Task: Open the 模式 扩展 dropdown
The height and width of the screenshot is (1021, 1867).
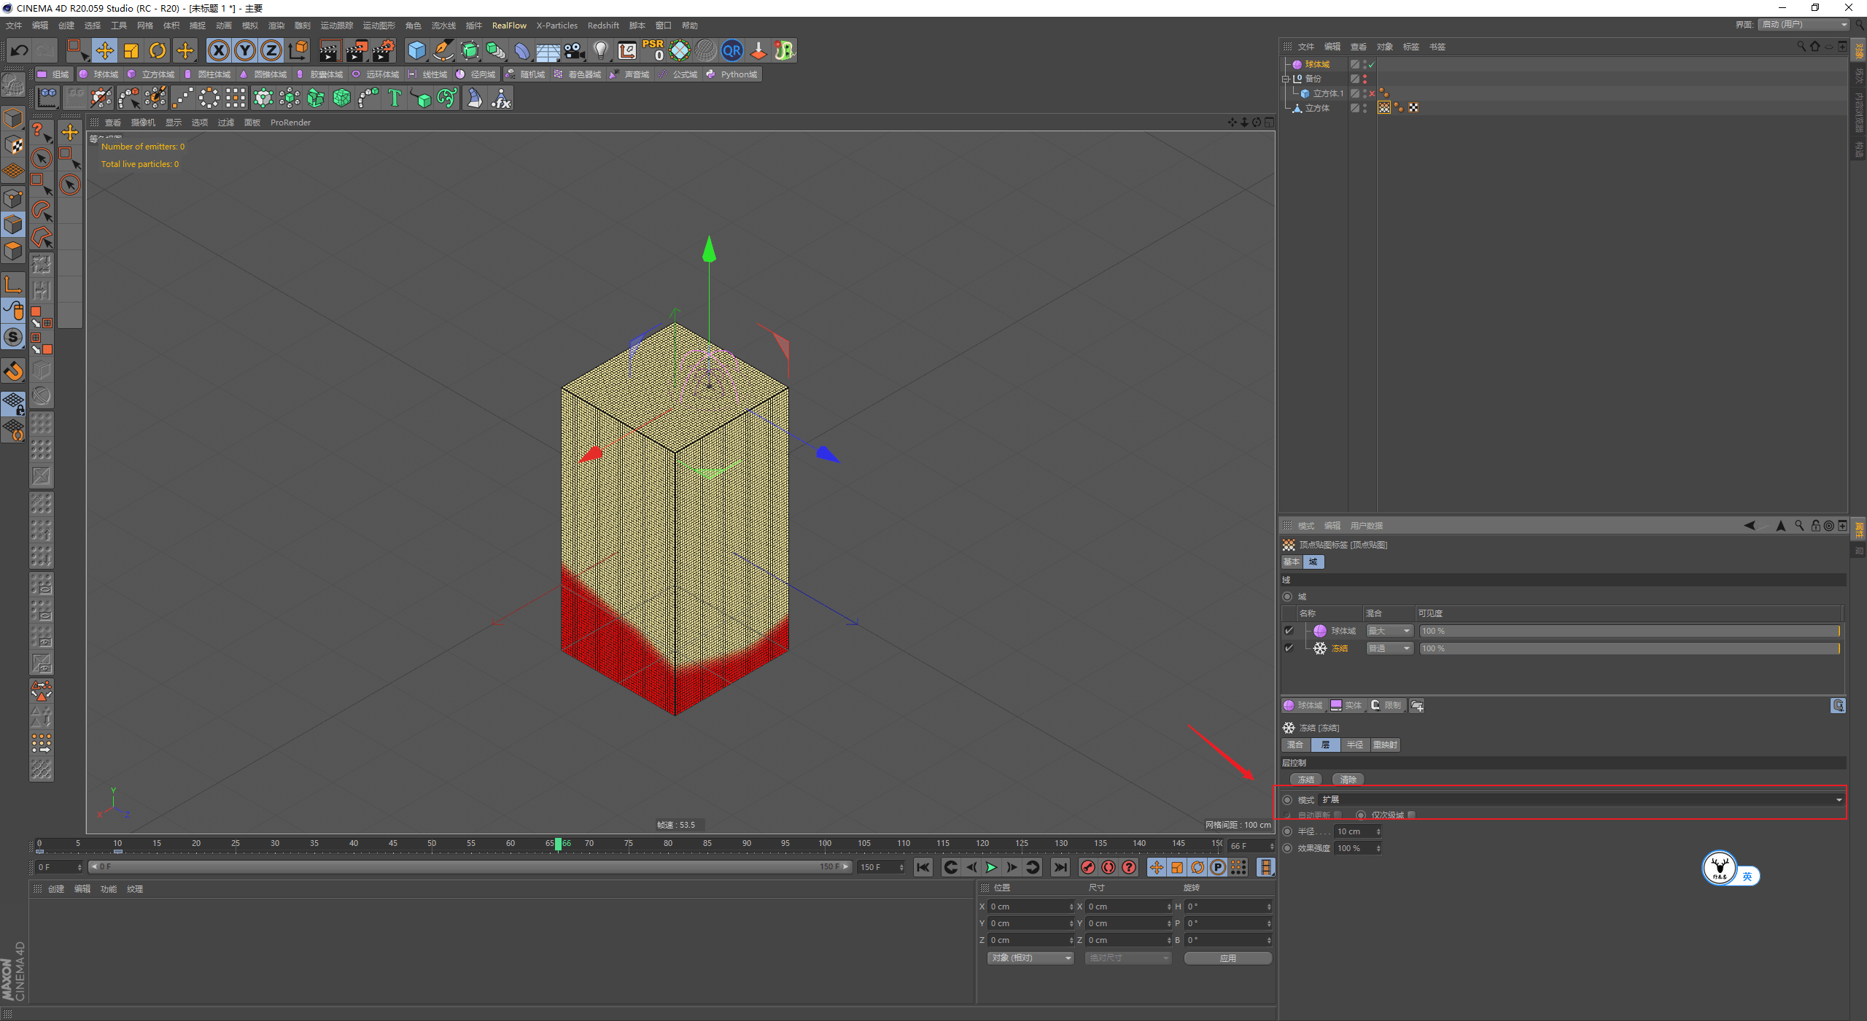Action: (x=1581, y=800)
